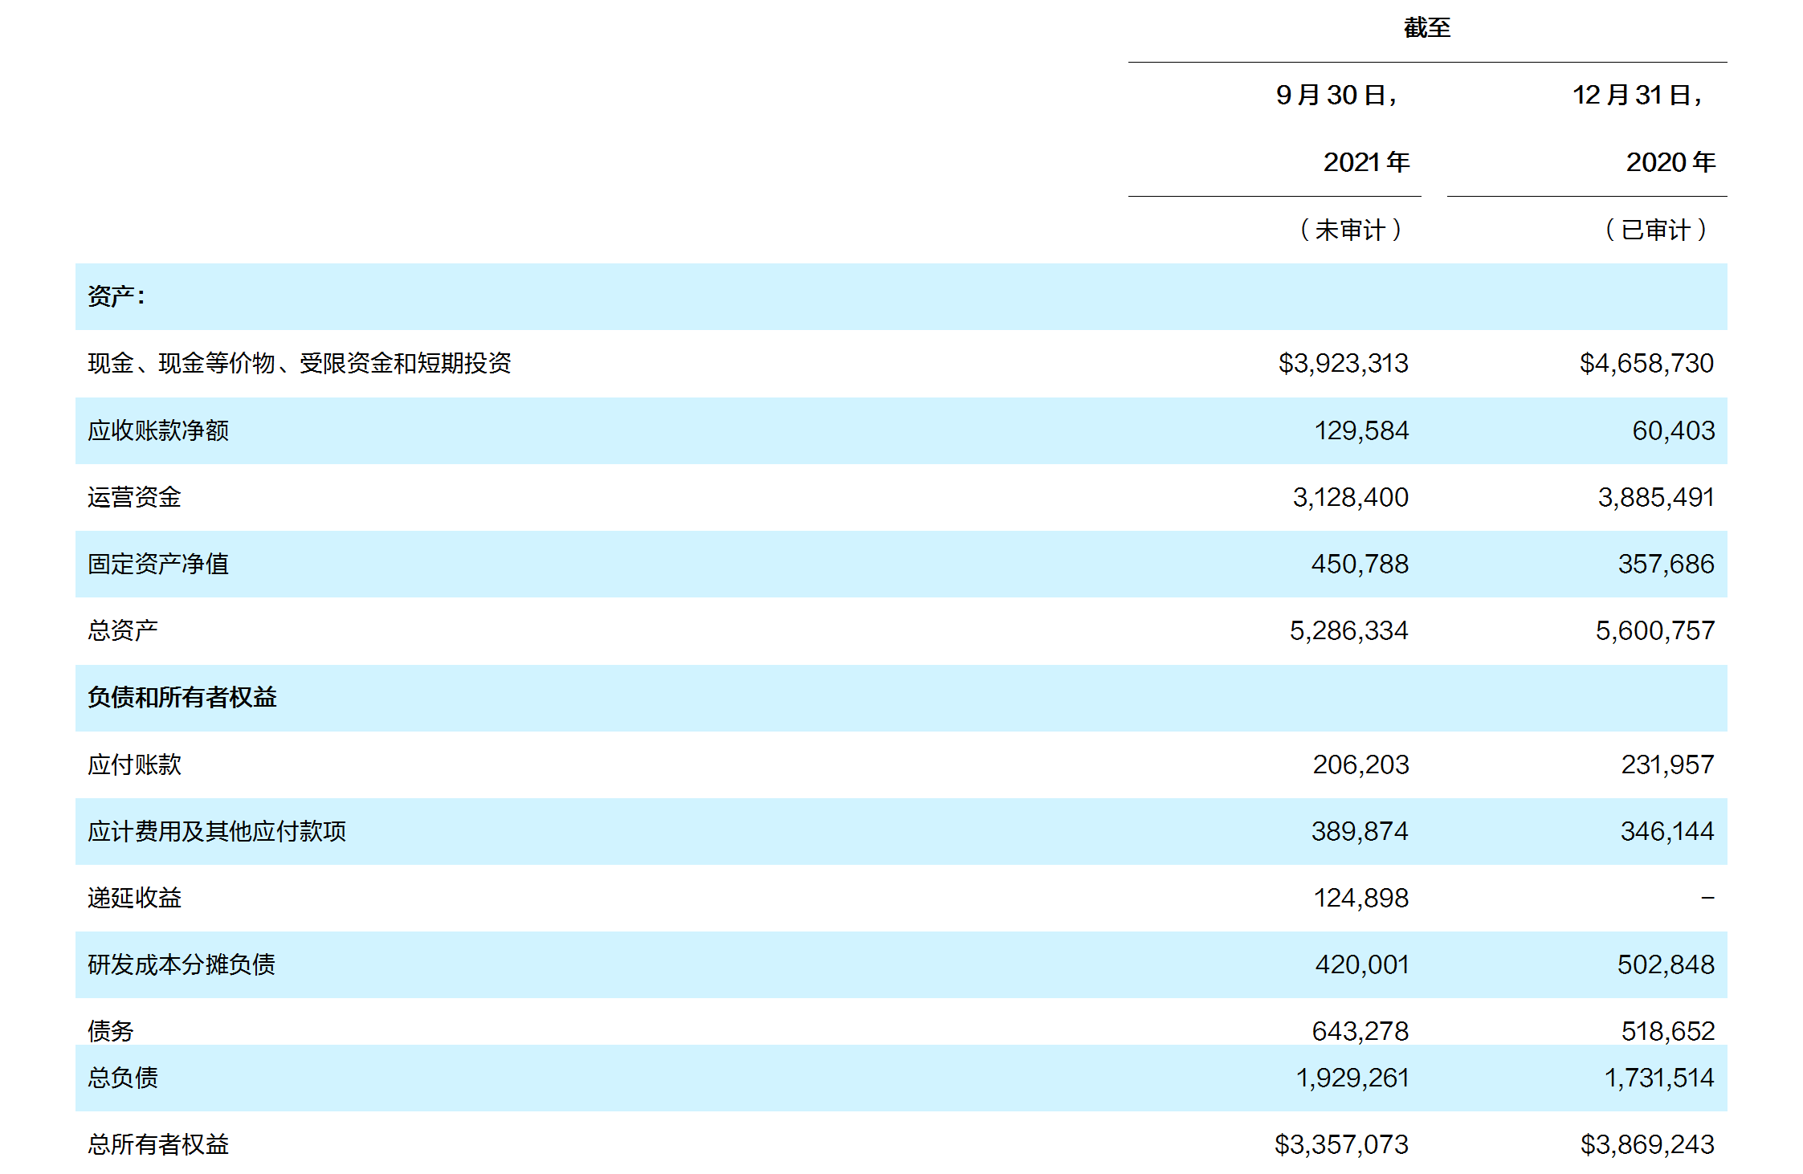The width and height of the screenshot is (1803, 1174).
Task: Click the 截至 header text
Action: click(x=1427, y=28)
